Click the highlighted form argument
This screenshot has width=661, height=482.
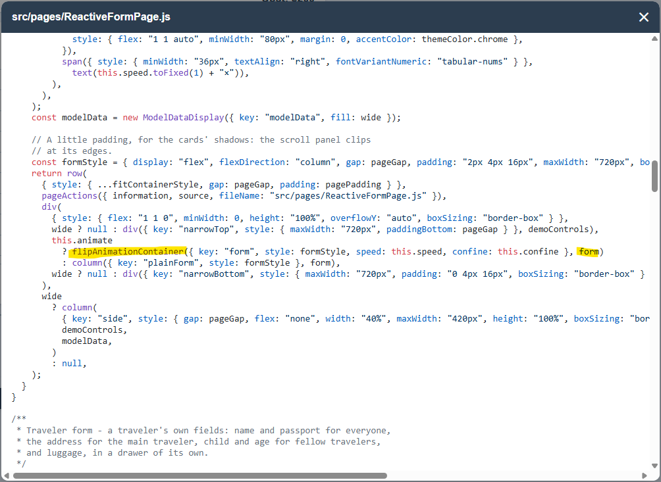click(589, 252)
